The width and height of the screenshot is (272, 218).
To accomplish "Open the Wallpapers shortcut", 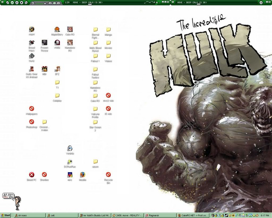I will pyautogui.click(x=32, y=111).
